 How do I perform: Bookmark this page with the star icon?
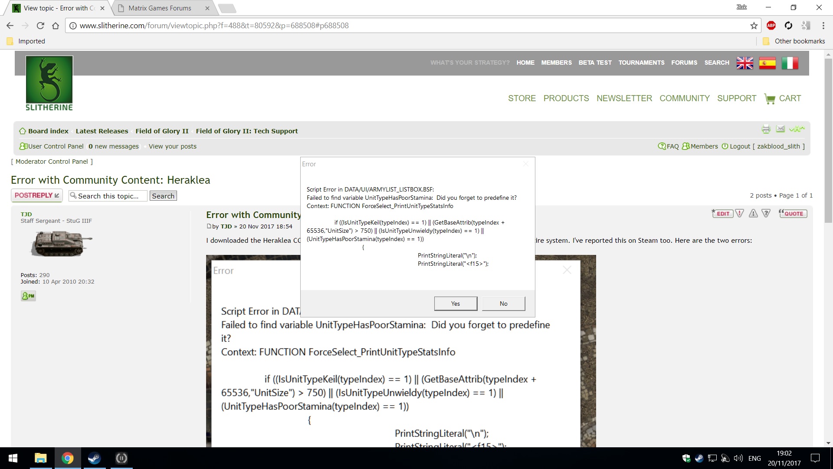point(754,26)
